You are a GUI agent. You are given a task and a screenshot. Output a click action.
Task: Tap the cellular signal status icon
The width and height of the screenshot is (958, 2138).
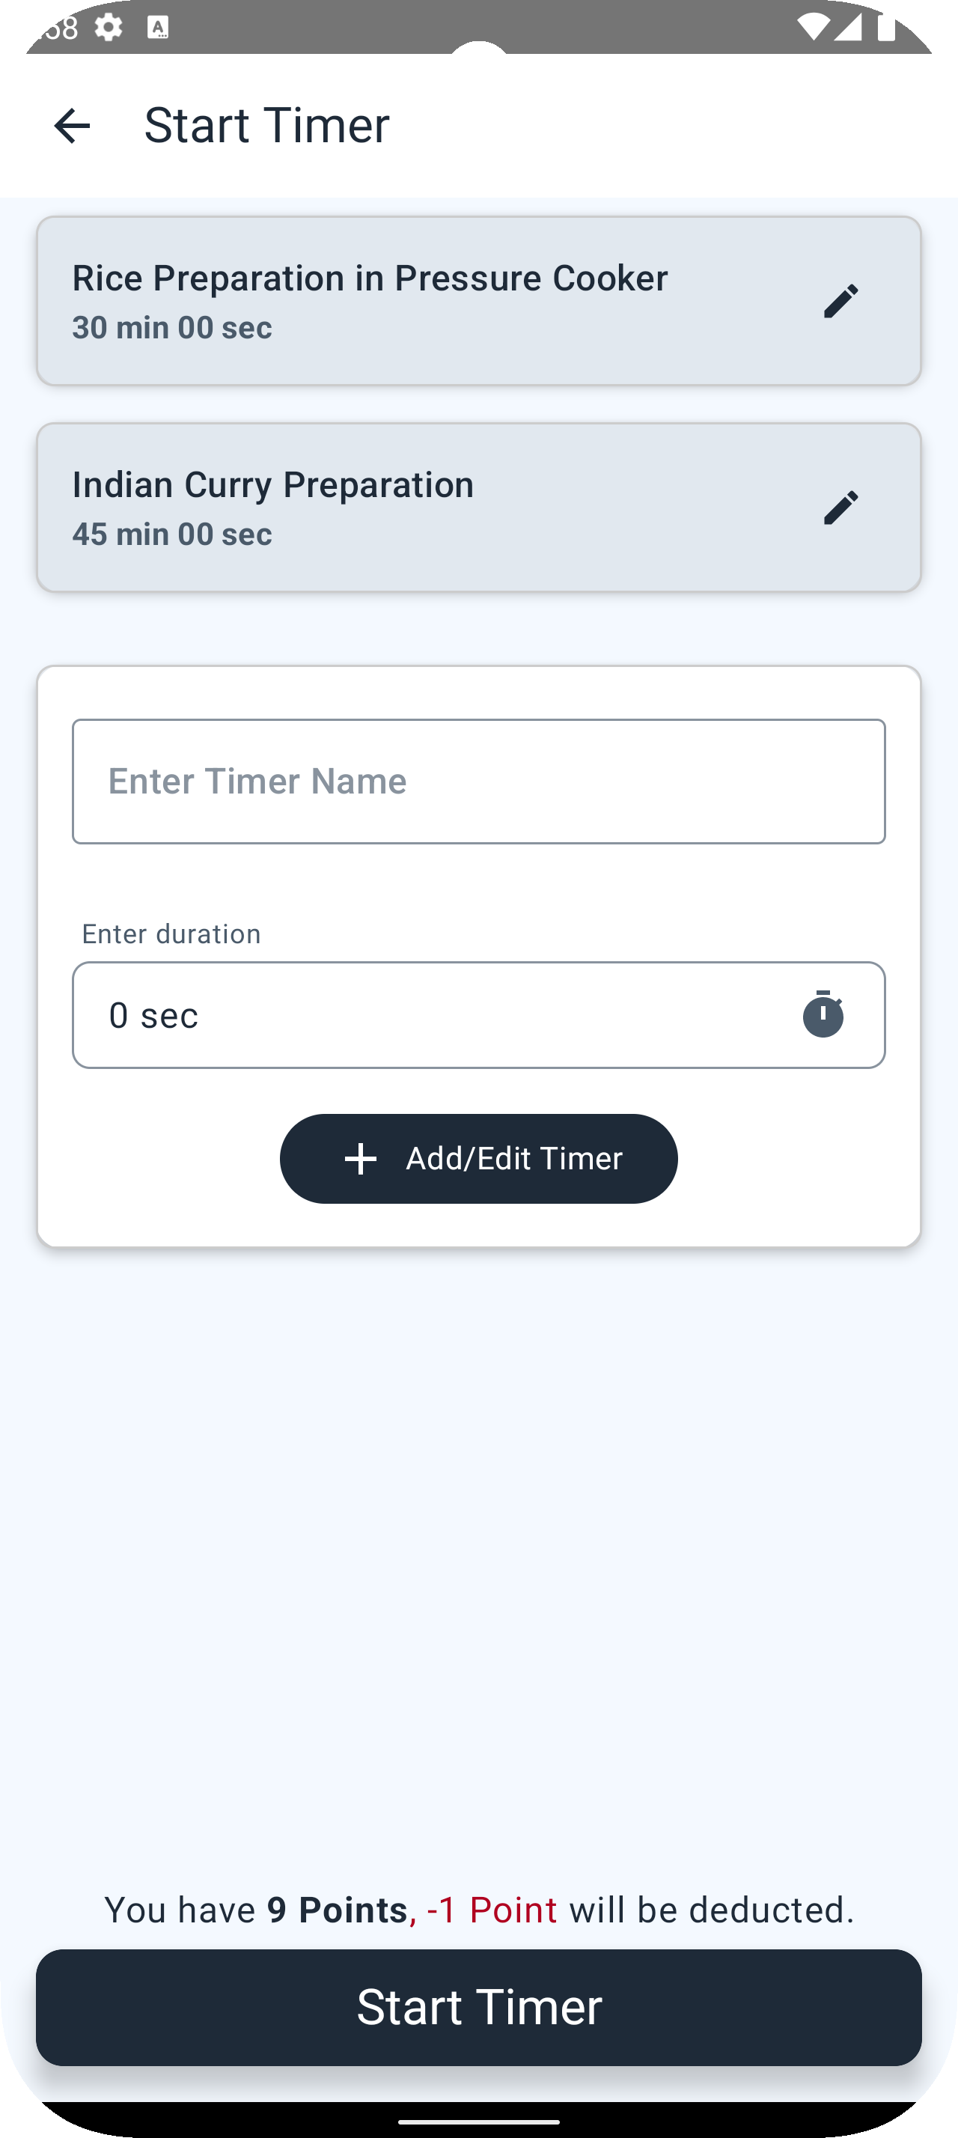pyautogui.click(x=848, y=29)
